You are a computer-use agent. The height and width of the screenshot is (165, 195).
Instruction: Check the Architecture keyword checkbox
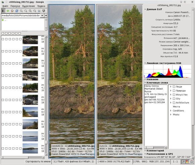tap(174, 103)
